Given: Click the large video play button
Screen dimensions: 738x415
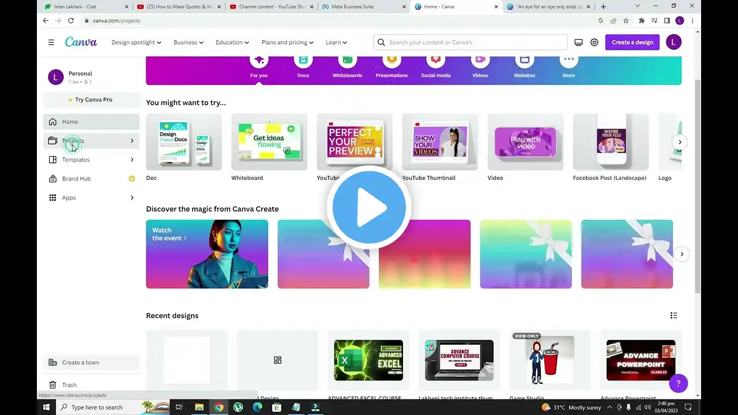Looking at the screenshot, I should coord(369,207).
